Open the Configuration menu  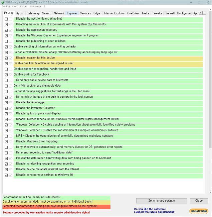click(x=9, y=6)
